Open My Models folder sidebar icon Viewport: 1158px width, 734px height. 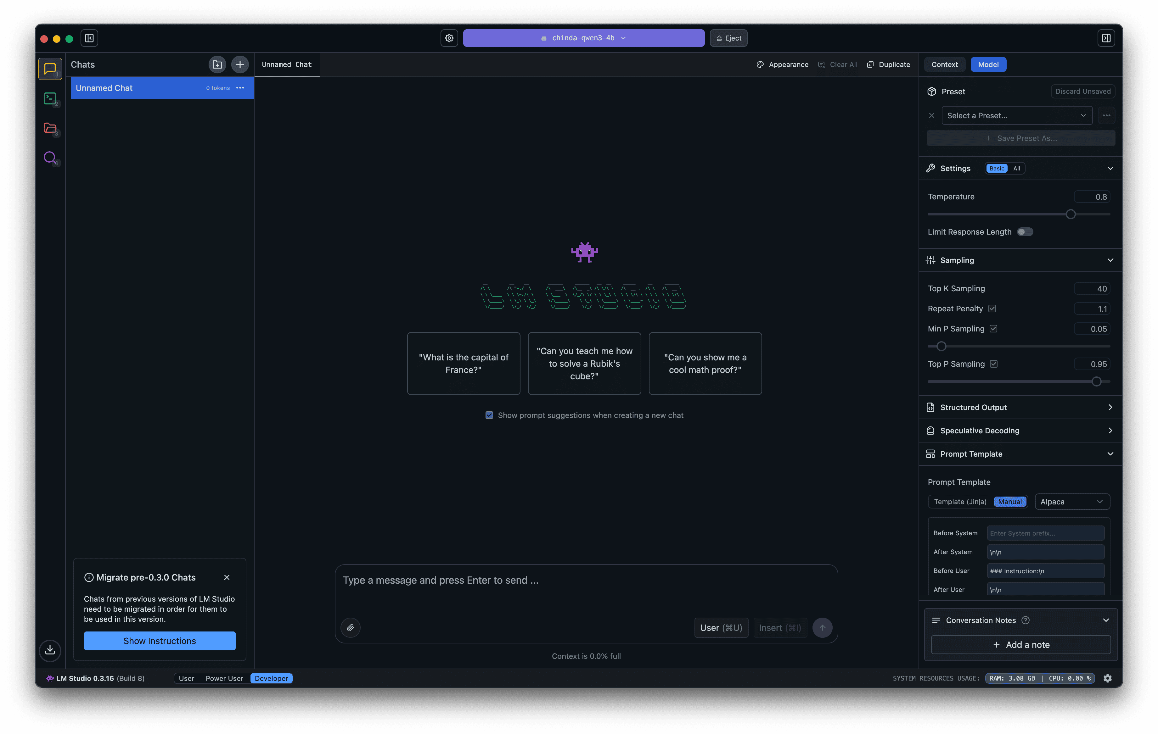pos(50,128)
